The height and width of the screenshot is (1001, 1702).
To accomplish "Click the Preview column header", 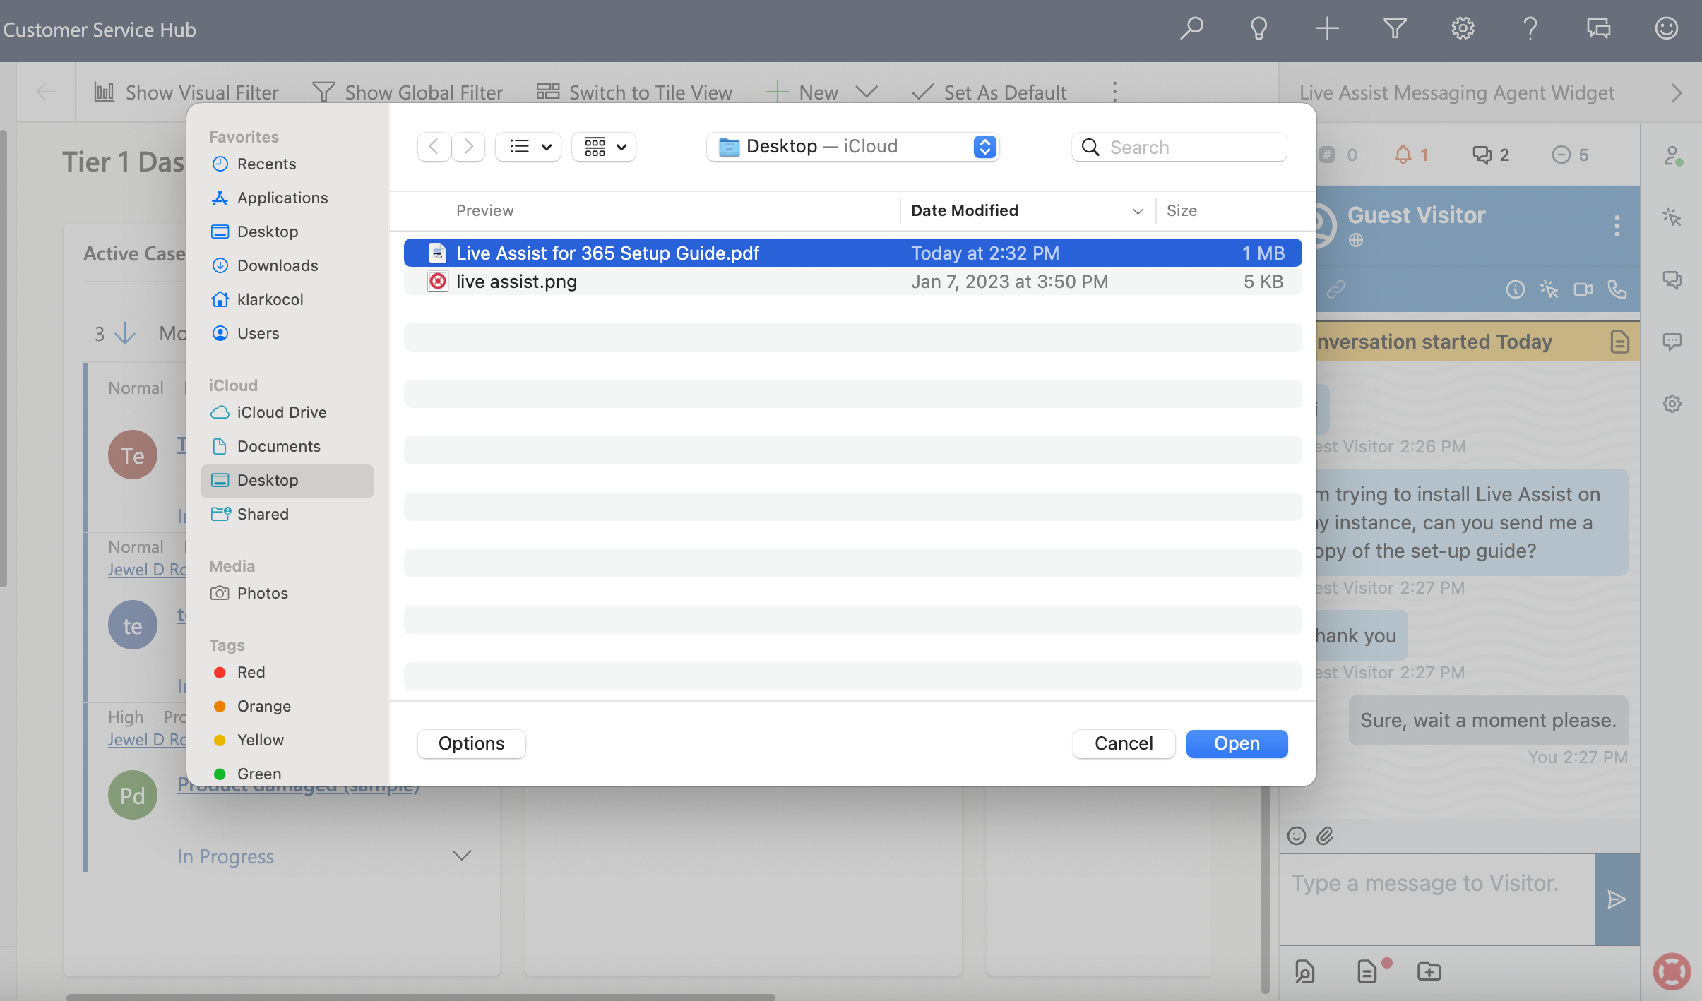I will coord(484,210).
